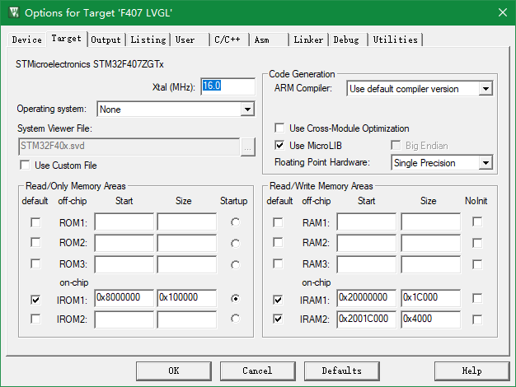Select the ROM3 Startup radio button
The width and height of the screenshot is (516, 387).
pos(235,265)
